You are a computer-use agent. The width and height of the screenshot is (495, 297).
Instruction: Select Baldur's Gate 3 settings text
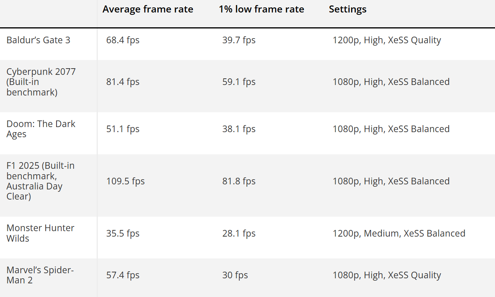pyautogui.click(x=387, y=40)
